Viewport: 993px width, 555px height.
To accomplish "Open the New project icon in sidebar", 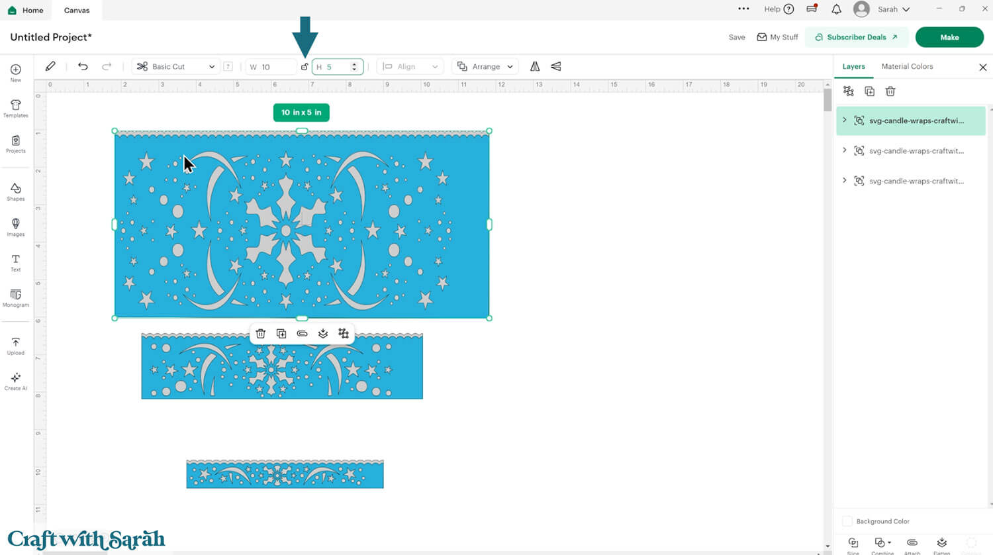I will [x=16, y=73].
